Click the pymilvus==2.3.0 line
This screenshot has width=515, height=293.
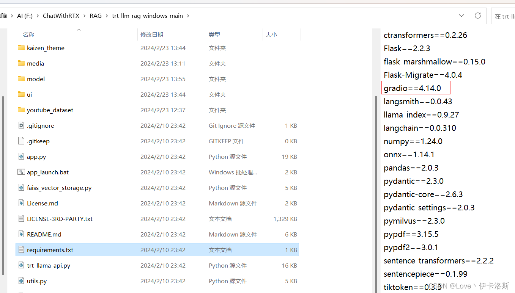click(x=414, y=221)
